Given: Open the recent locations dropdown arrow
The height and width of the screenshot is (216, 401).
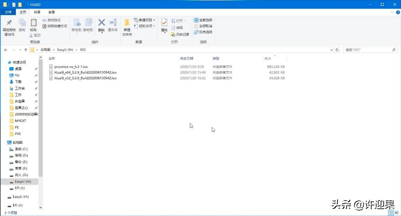Looking at the screenshot, I should tap(20, 50).
